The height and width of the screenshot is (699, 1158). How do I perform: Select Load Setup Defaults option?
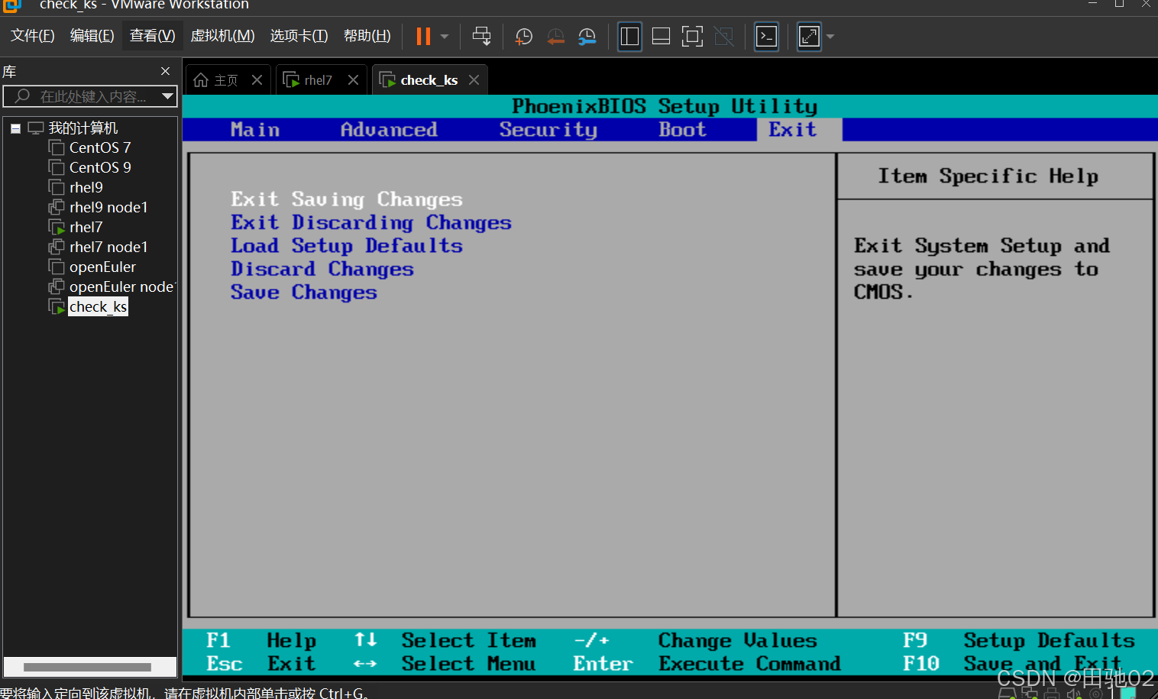coord(347,246)
